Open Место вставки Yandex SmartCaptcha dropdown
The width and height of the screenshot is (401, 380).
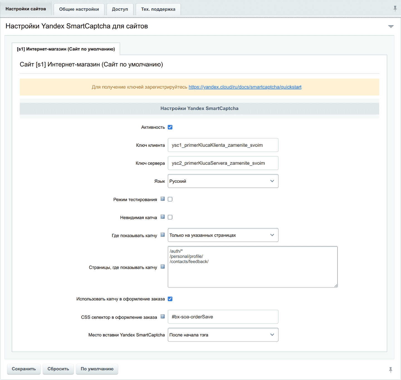pos(223,335)
